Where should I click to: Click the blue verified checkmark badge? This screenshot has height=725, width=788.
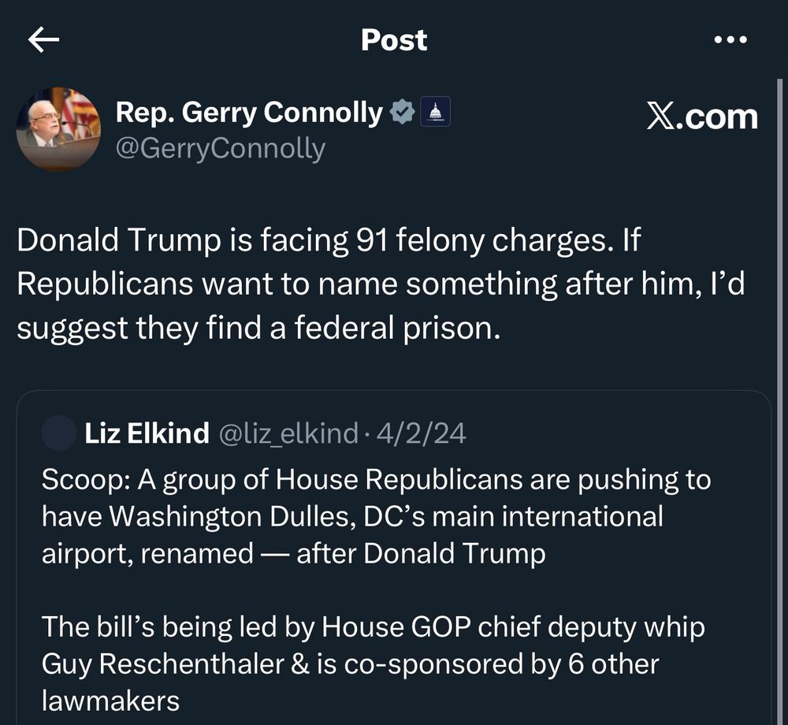[403, 113]
